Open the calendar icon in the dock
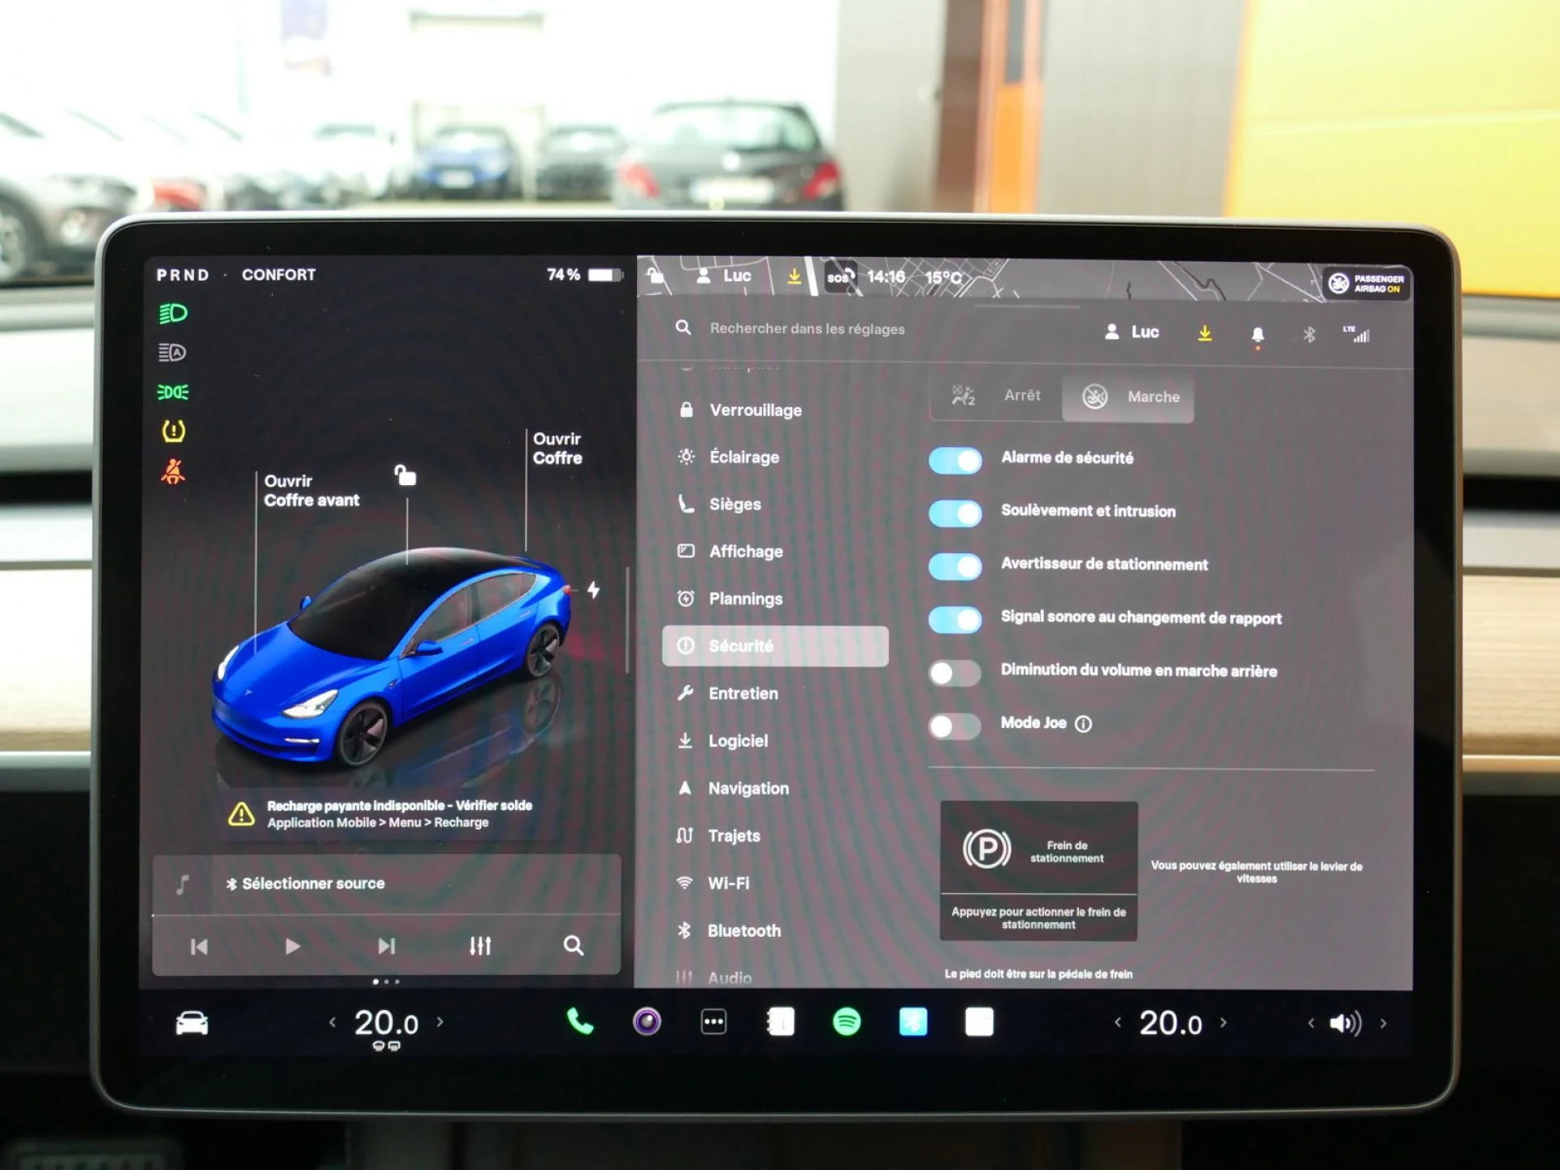 781,1022
